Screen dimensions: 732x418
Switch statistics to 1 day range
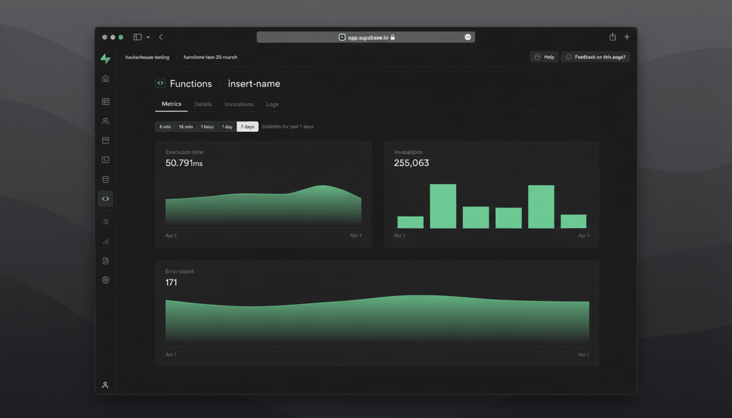(227, 126)
